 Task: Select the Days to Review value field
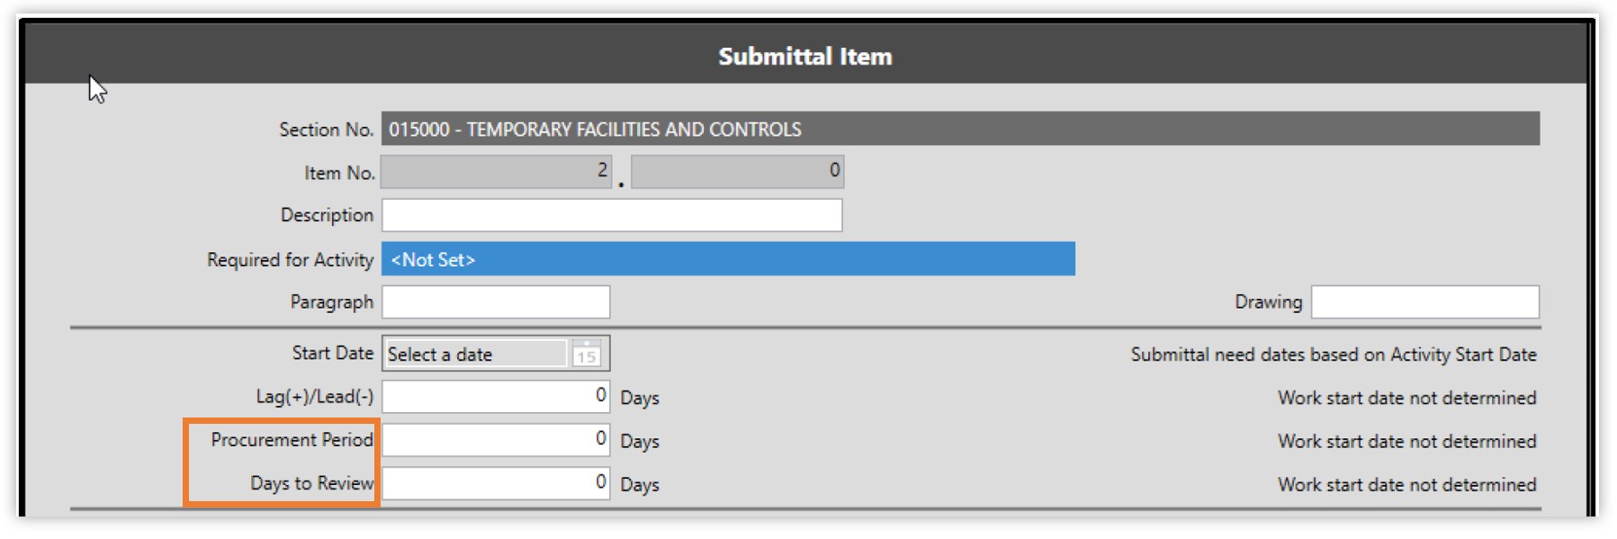[x=495, y=483]
